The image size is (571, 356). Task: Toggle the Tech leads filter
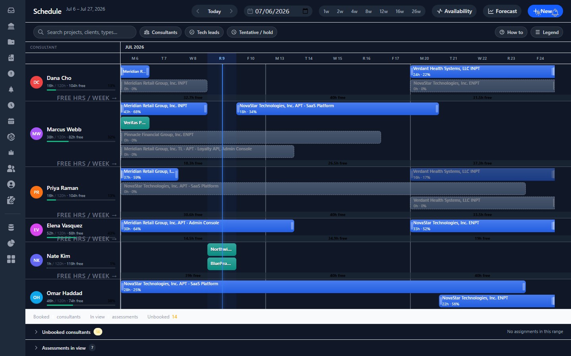tap(204, 32)
